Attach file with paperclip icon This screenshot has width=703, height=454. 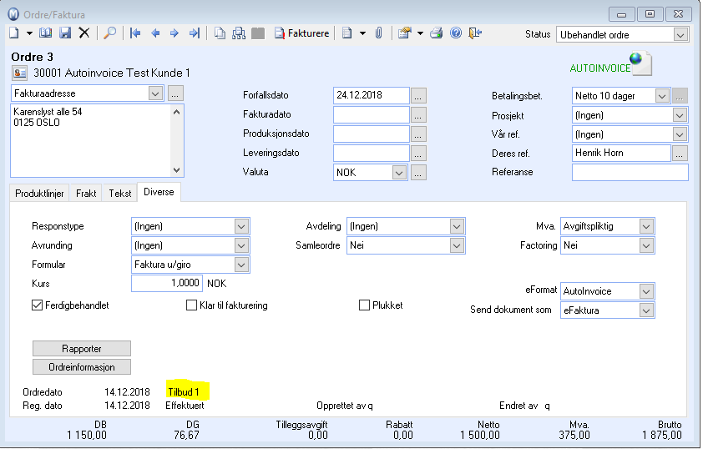coord(379,33)
